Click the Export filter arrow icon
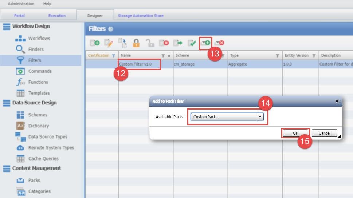Image resolution: width=353 pixels, height=198 pixels. 178,43
